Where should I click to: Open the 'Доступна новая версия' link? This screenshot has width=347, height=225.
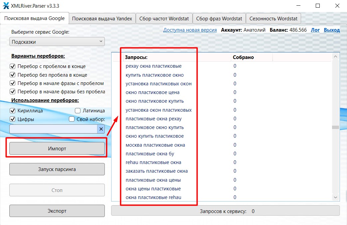point(190,30)
